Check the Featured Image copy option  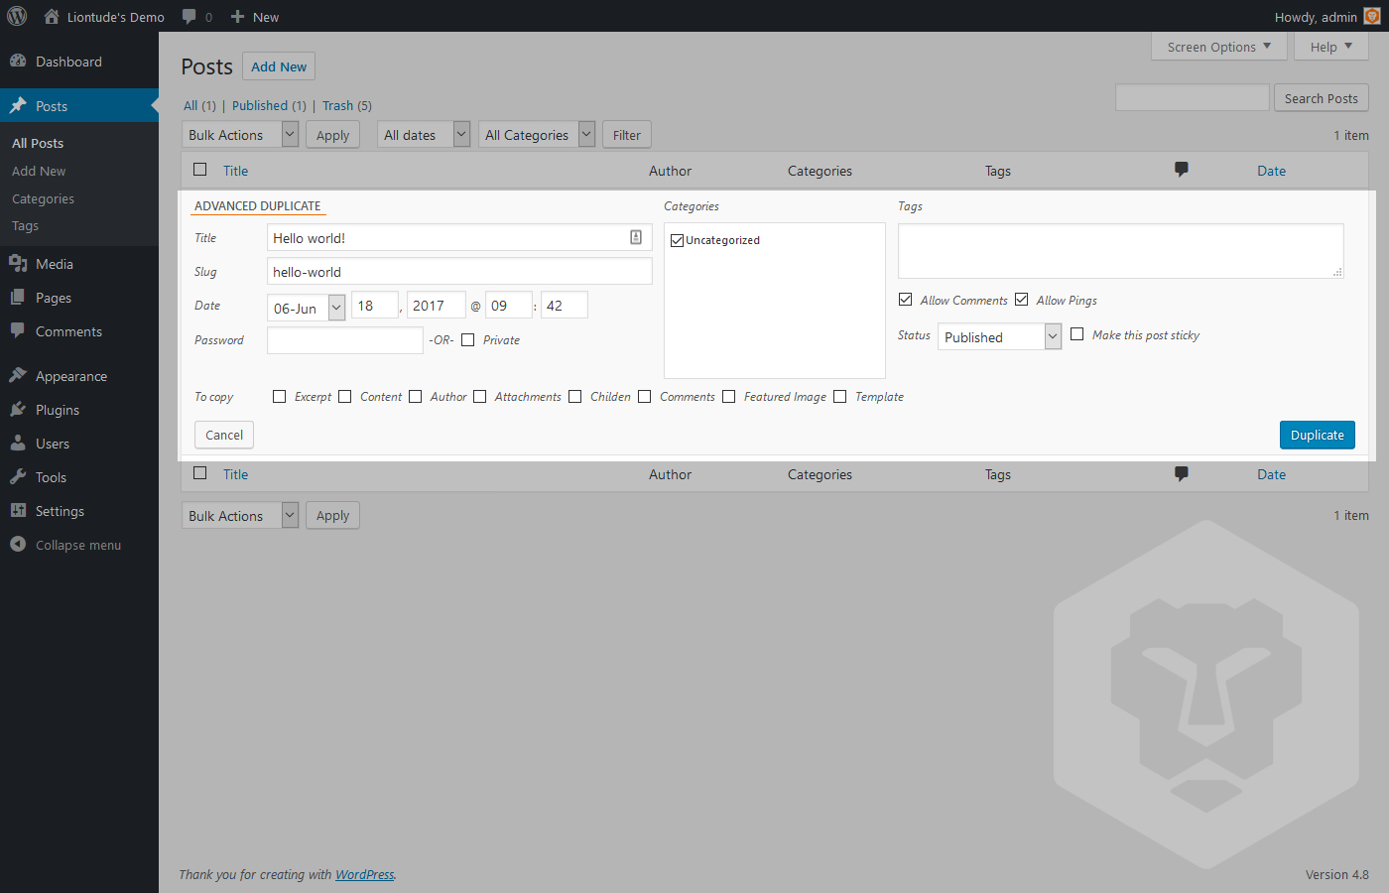coord(729,397)
